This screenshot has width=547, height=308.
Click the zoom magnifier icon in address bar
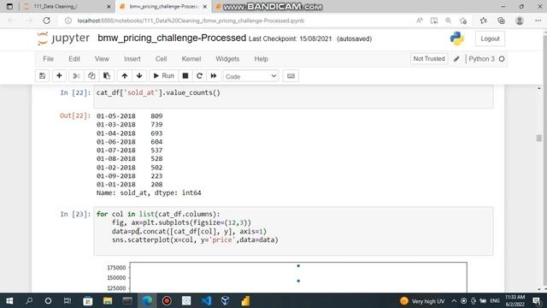tap(448, 21)
